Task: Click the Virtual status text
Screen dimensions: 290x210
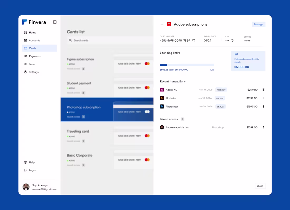Action: [247, 41]
